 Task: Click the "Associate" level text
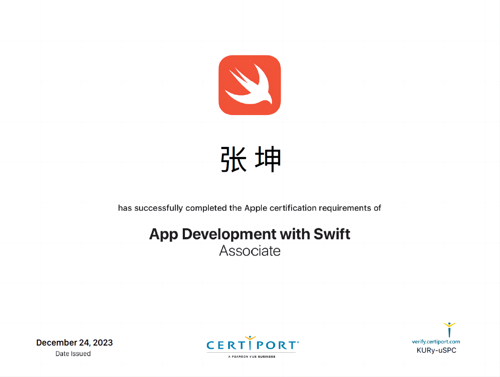point(250,251)
